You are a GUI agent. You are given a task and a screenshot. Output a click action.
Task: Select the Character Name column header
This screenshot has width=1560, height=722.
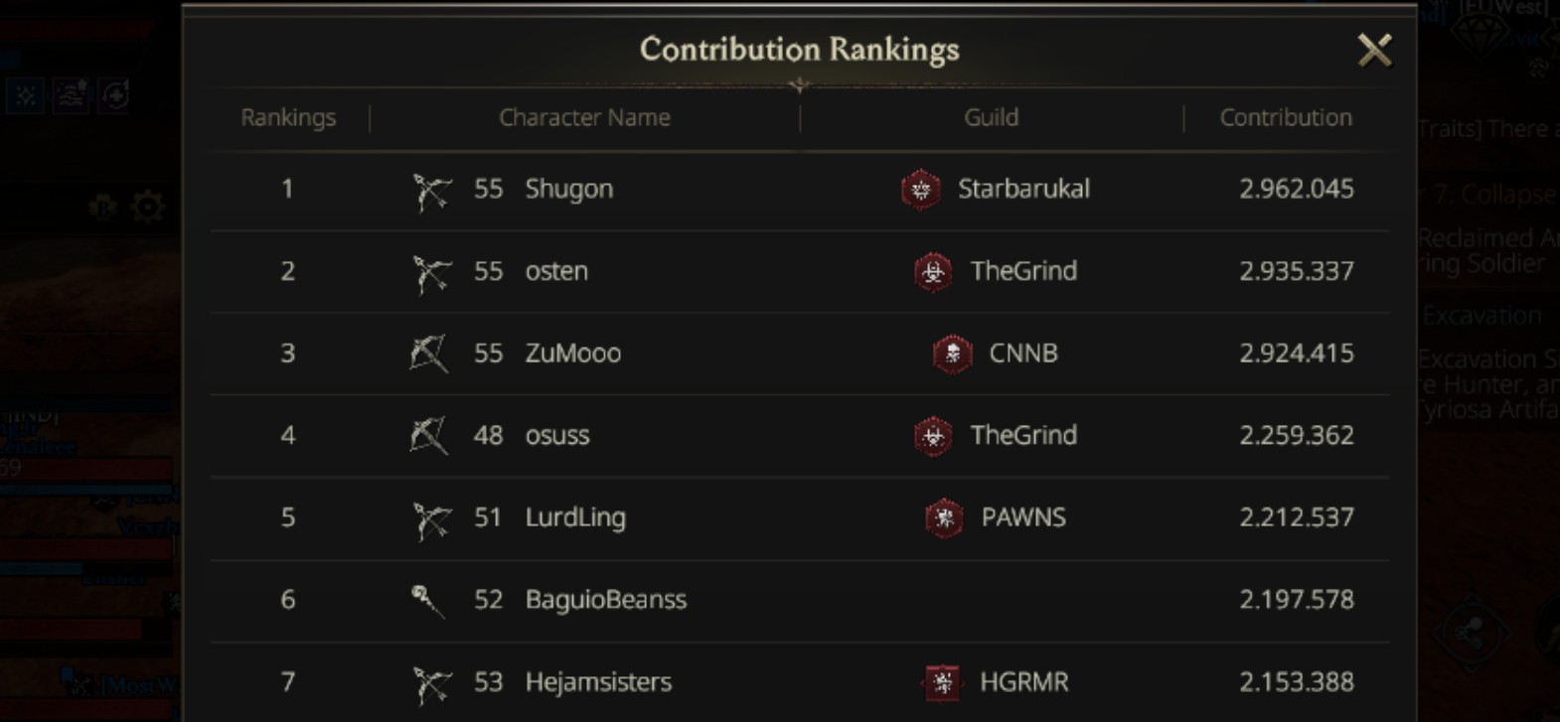[584, 117]
